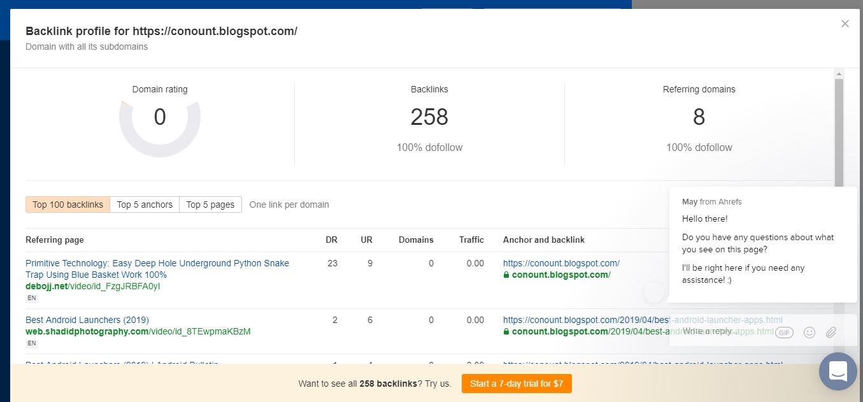Click UR value 6 in second row
This screenshot has height=402, width=863.
pos(369,320)
